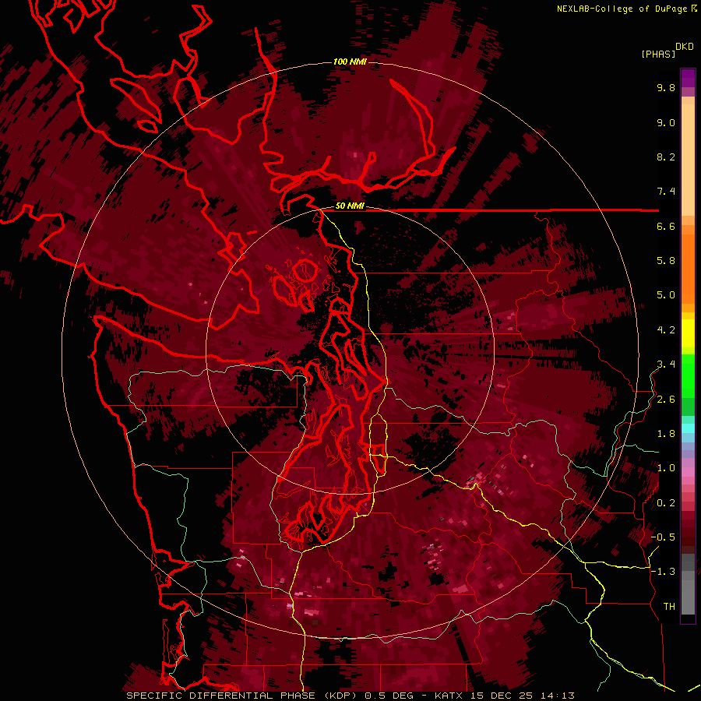Click the 5.0 legend value
The width and height of the screenshot is (701, 701).
[x=666, y=295]
